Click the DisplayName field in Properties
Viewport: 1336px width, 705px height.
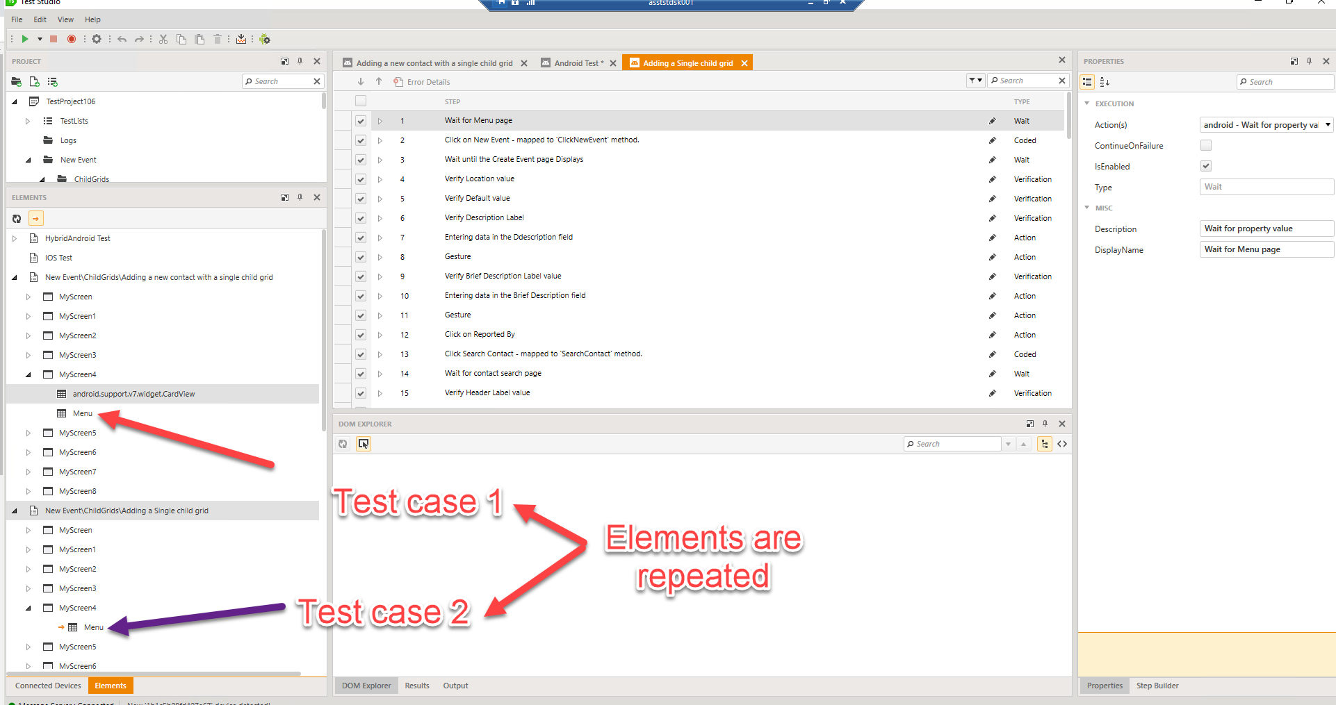[1266, 249]
